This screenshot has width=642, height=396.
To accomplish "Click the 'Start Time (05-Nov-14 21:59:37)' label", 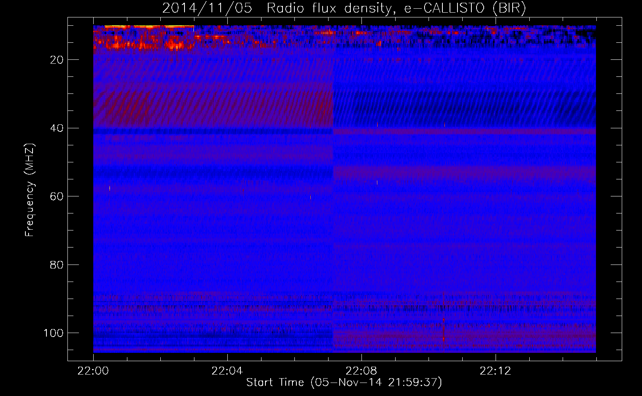I will click(x=344, y=383).
